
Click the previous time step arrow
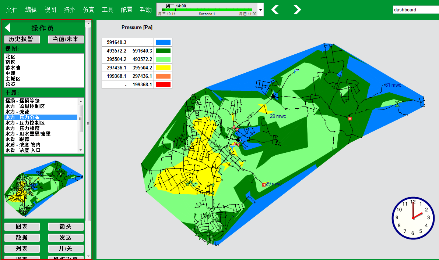point(275,10)
